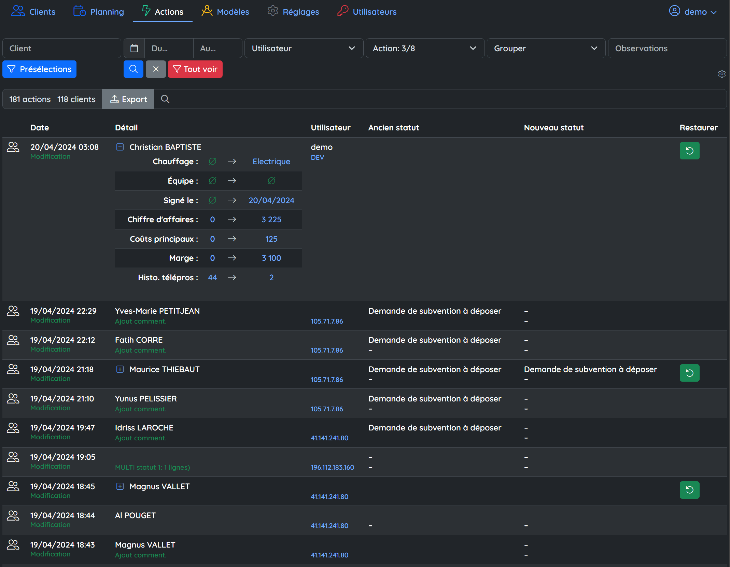This screenshot has height=567, width=730.
Task: Click the small settings gear at right
Action: coord(721,74)
